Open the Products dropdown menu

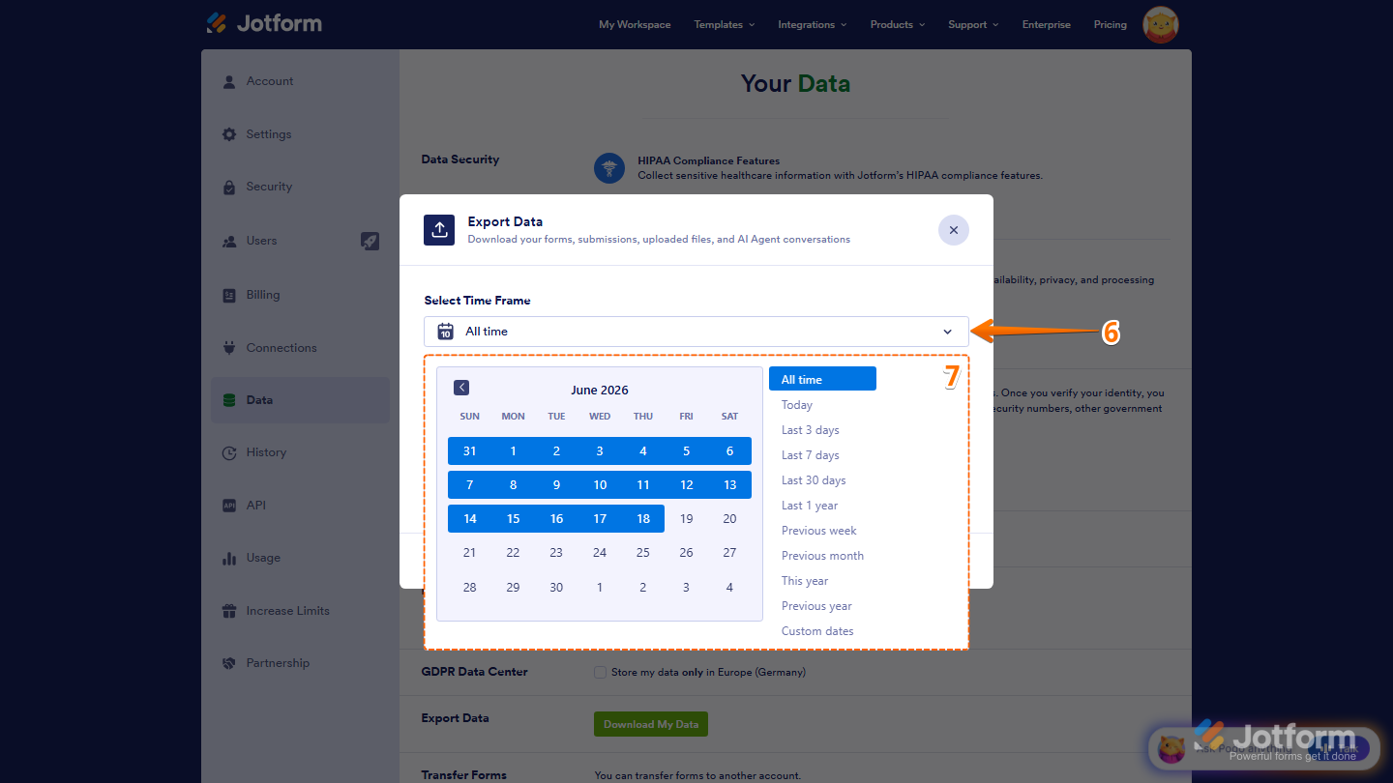tap(898, 24)
